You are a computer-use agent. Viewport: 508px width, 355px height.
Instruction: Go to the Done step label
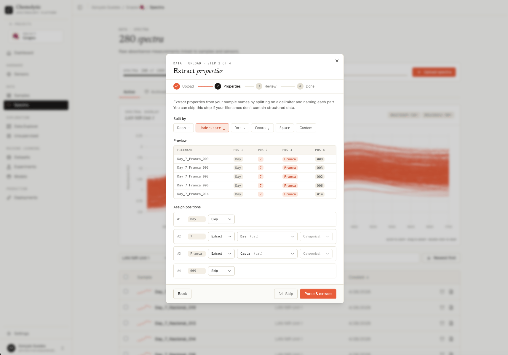click(310, 86)
